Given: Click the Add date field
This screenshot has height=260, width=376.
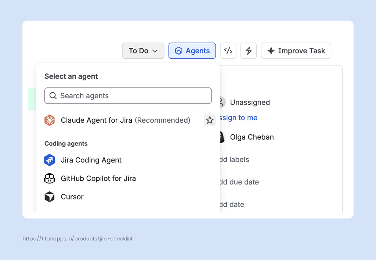Looking at the screenshot, I should [232, 204].
